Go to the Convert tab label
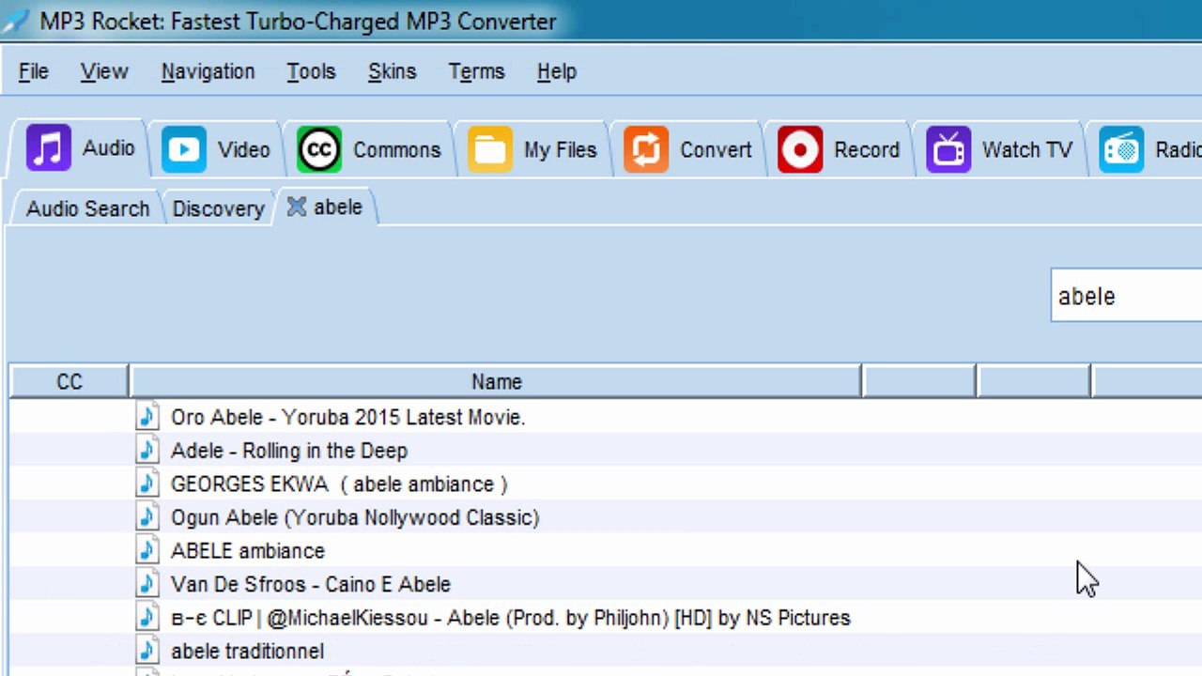The image size is (1202, 676). pyautogui.click(x=716, y=150)
